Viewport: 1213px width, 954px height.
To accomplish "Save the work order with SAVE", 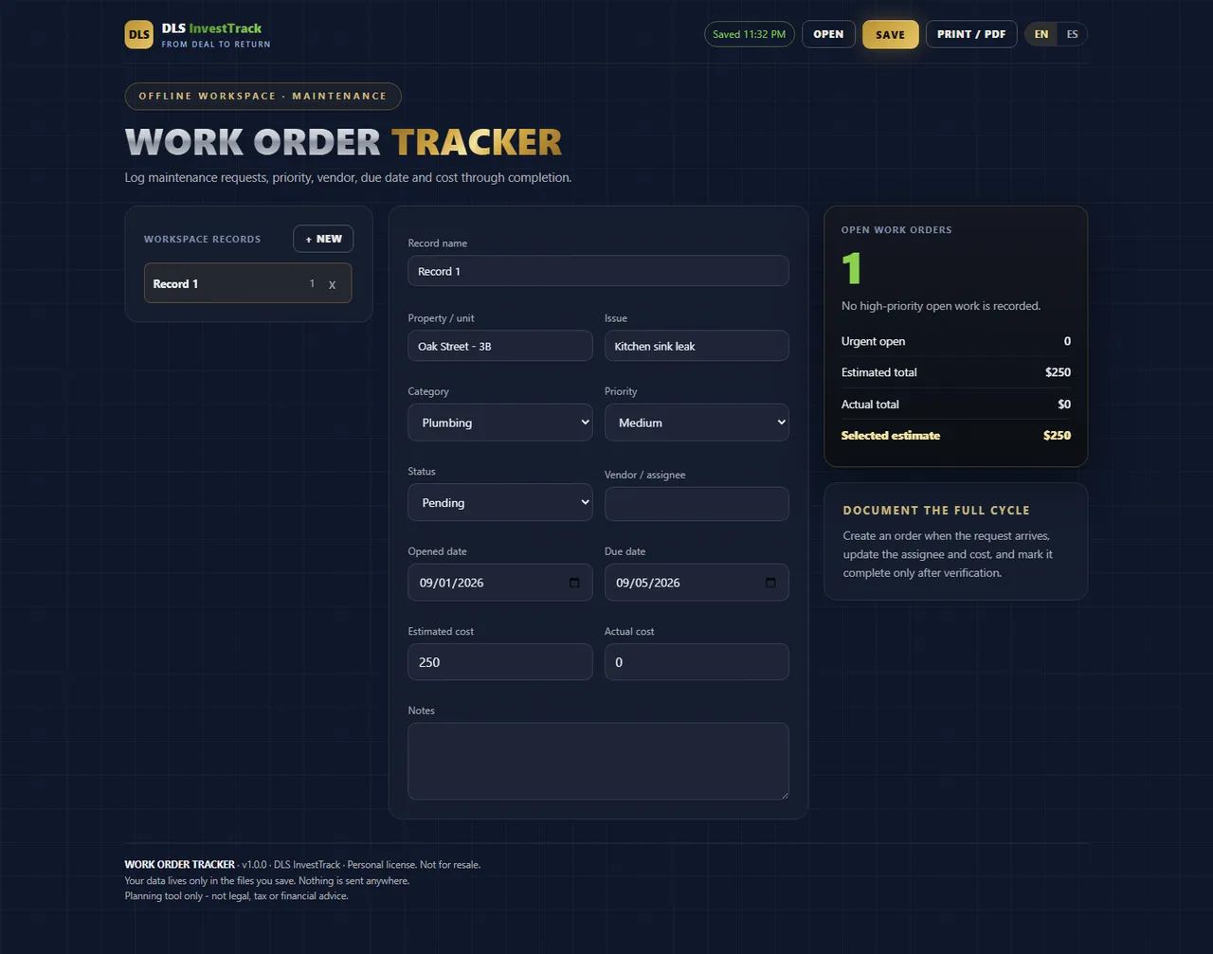I will pos(890,34).
